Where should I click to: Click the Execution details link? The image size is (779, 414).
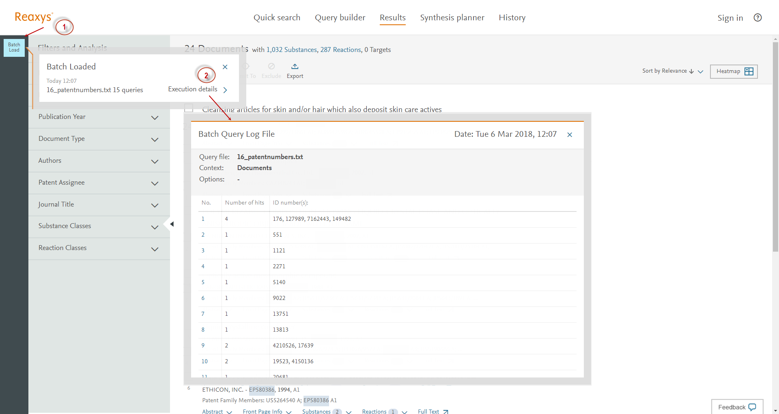[x=192, y=89]
